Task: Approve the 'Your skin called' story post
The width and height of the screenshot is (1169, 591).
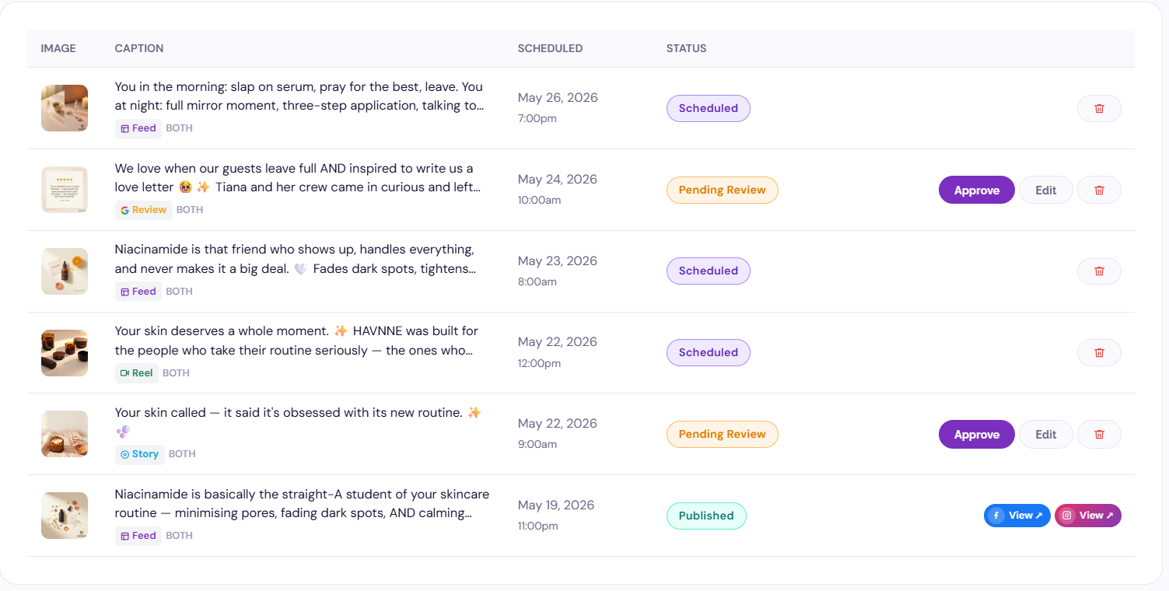Action: [x=977, y=434]
